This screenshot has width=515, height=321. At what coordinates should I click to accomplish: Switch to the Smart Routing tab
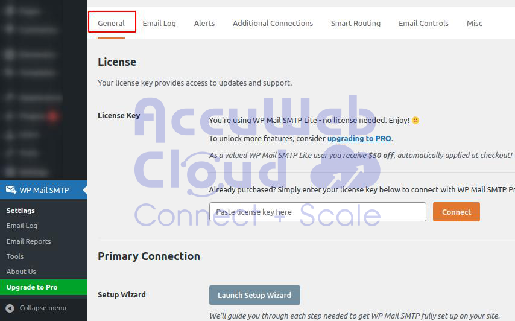coord(356,24)
